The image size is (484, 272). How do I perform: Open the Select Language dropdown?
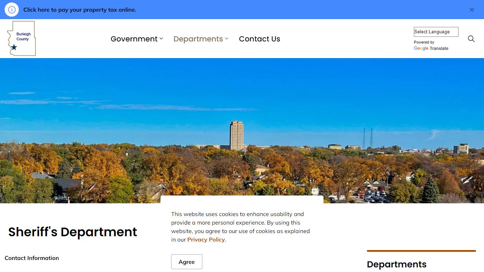(436, 32)
